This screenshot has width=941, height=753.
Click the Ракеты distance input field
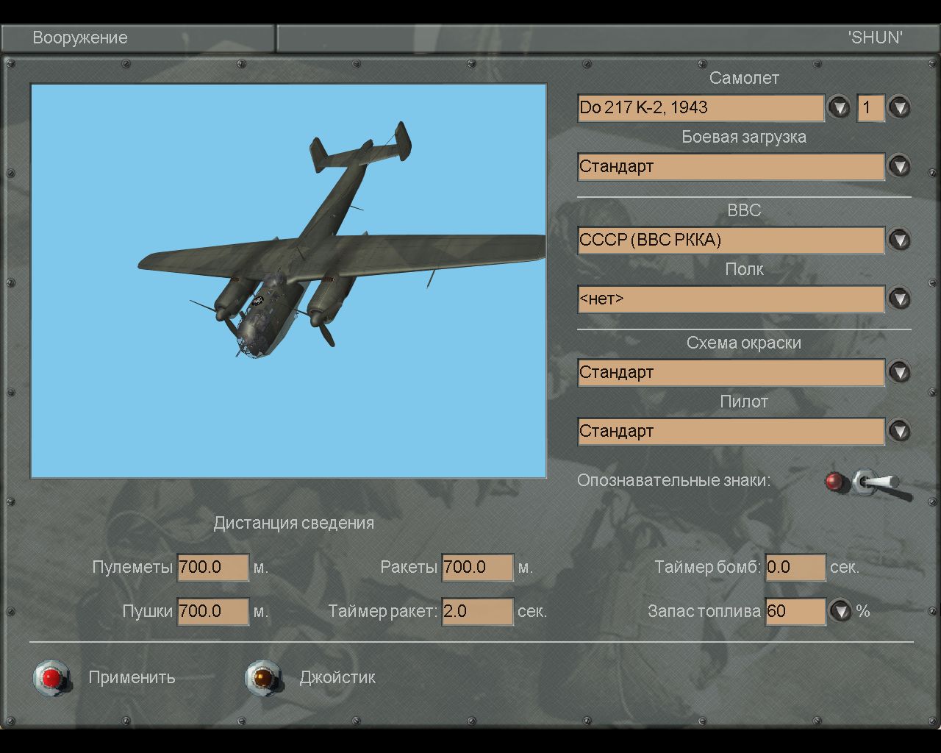[477, 568]
